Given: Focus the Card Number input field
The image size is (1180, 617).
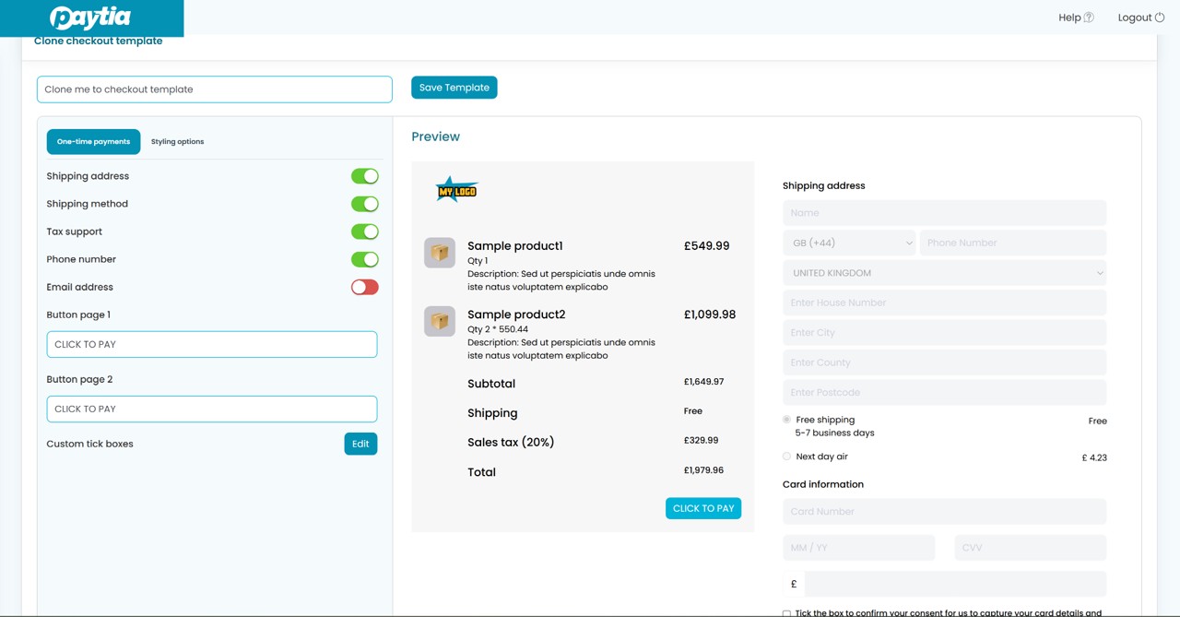Looking at the screenshot, I should 944,511.
